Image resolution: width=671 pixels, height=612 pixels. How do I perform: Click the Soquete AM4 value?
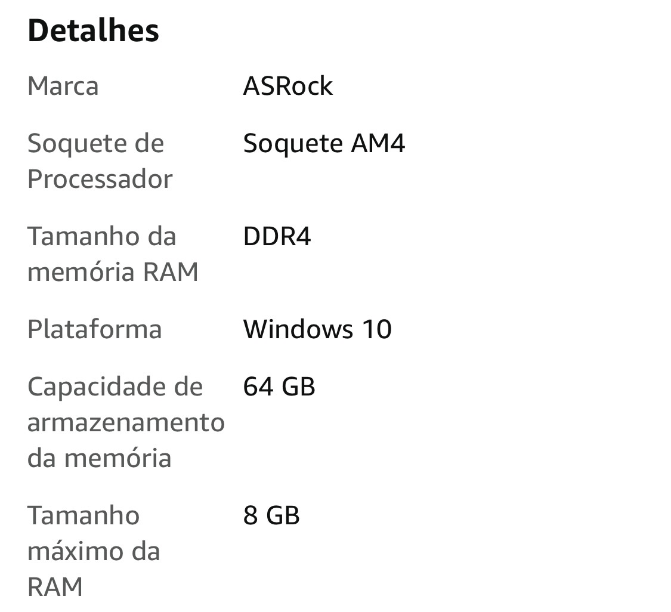[x=324, y=143]
